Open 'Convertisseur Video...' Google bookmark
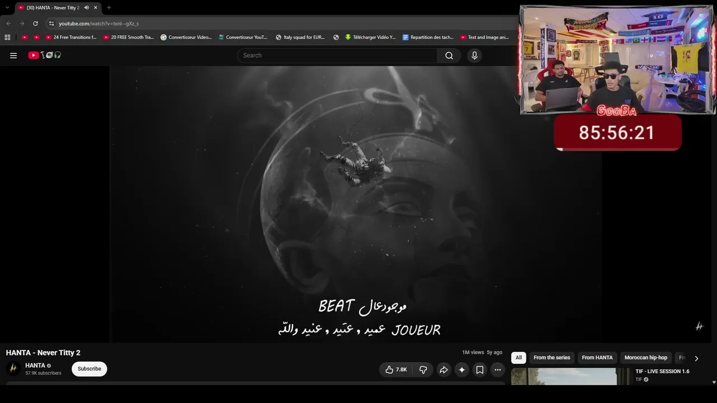Viewport: 717px width, 403px height. 186,38
